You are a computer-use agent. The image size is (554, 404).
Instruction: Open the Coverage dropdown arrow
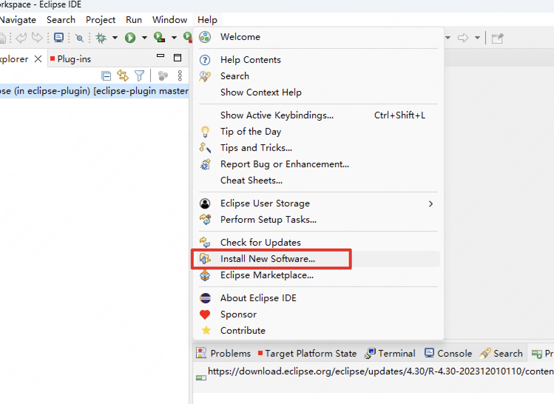(x=174, y=38)
